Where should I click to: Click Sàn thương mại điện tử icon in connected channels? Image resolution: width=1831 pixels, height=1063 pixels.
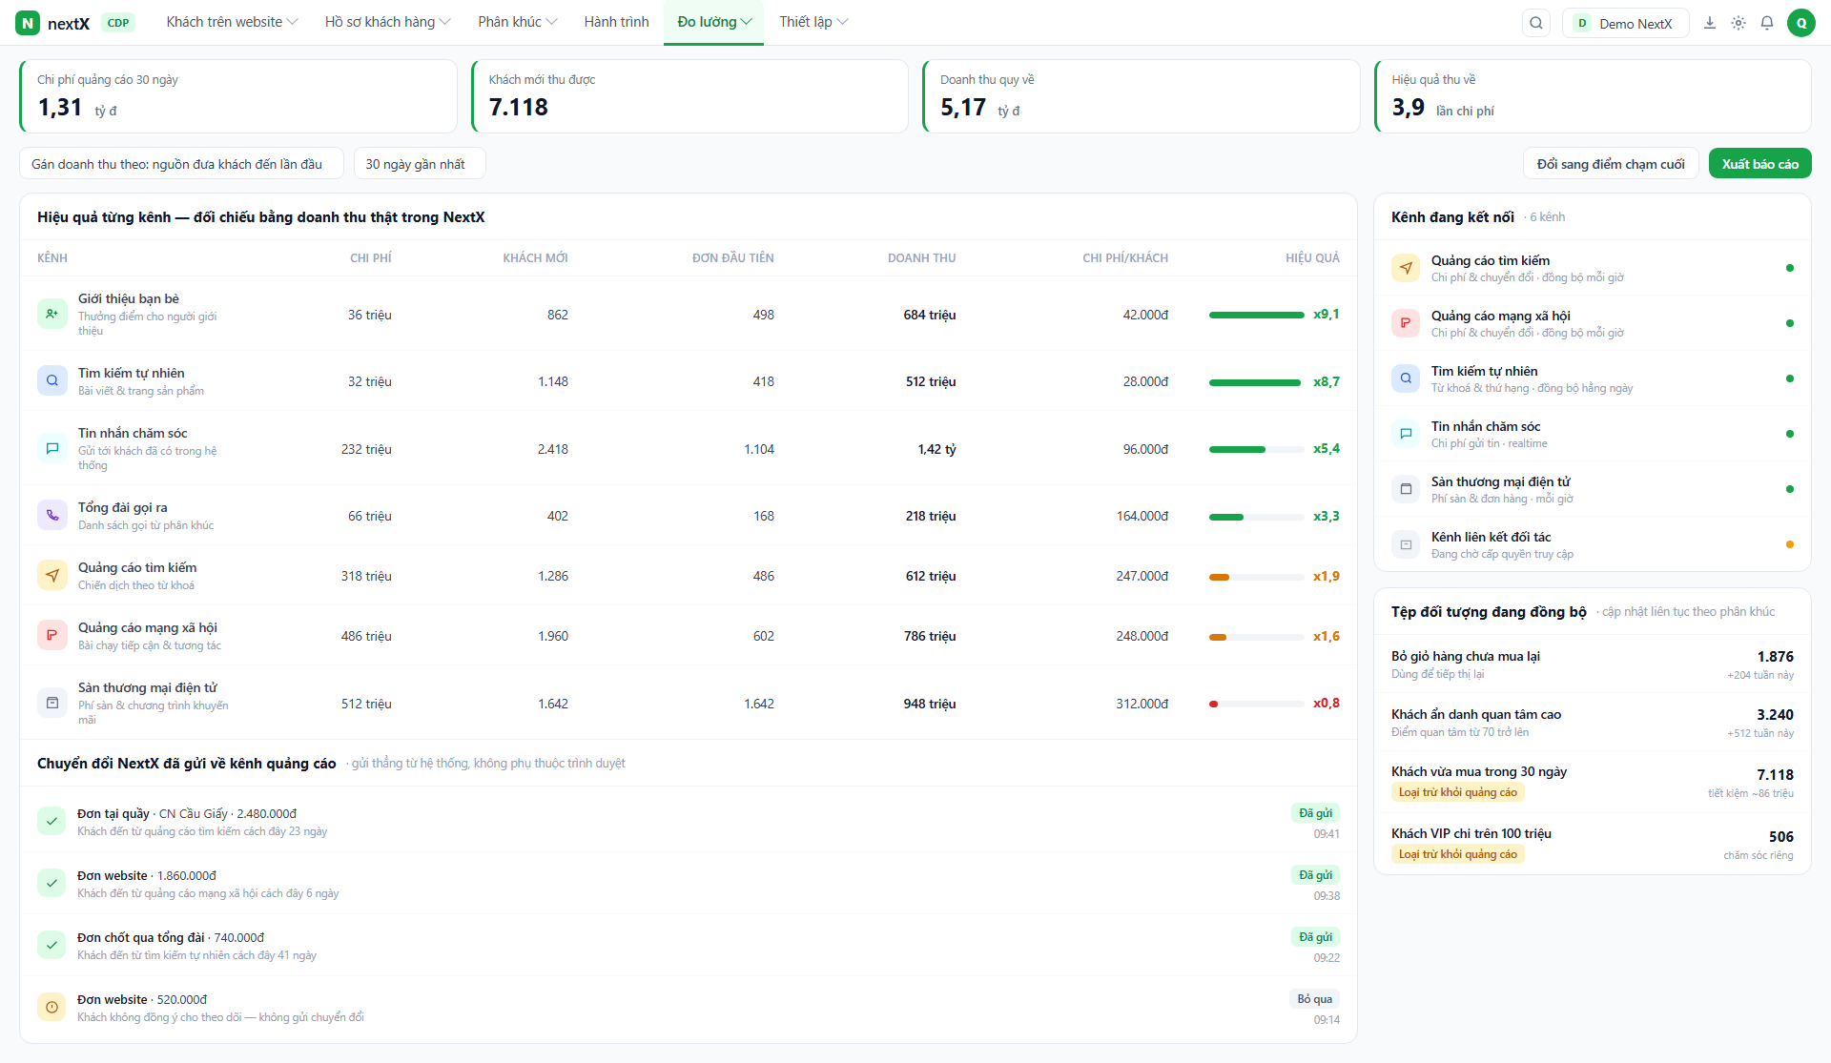pyautogui.click(x=1406, y=489)
